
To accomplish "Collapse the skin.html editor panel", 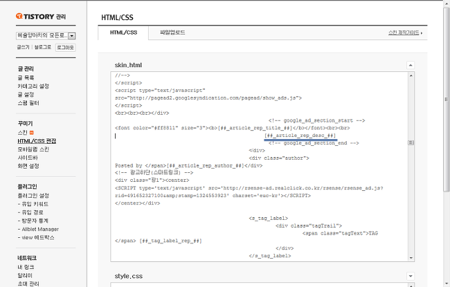I will [411, 65].
